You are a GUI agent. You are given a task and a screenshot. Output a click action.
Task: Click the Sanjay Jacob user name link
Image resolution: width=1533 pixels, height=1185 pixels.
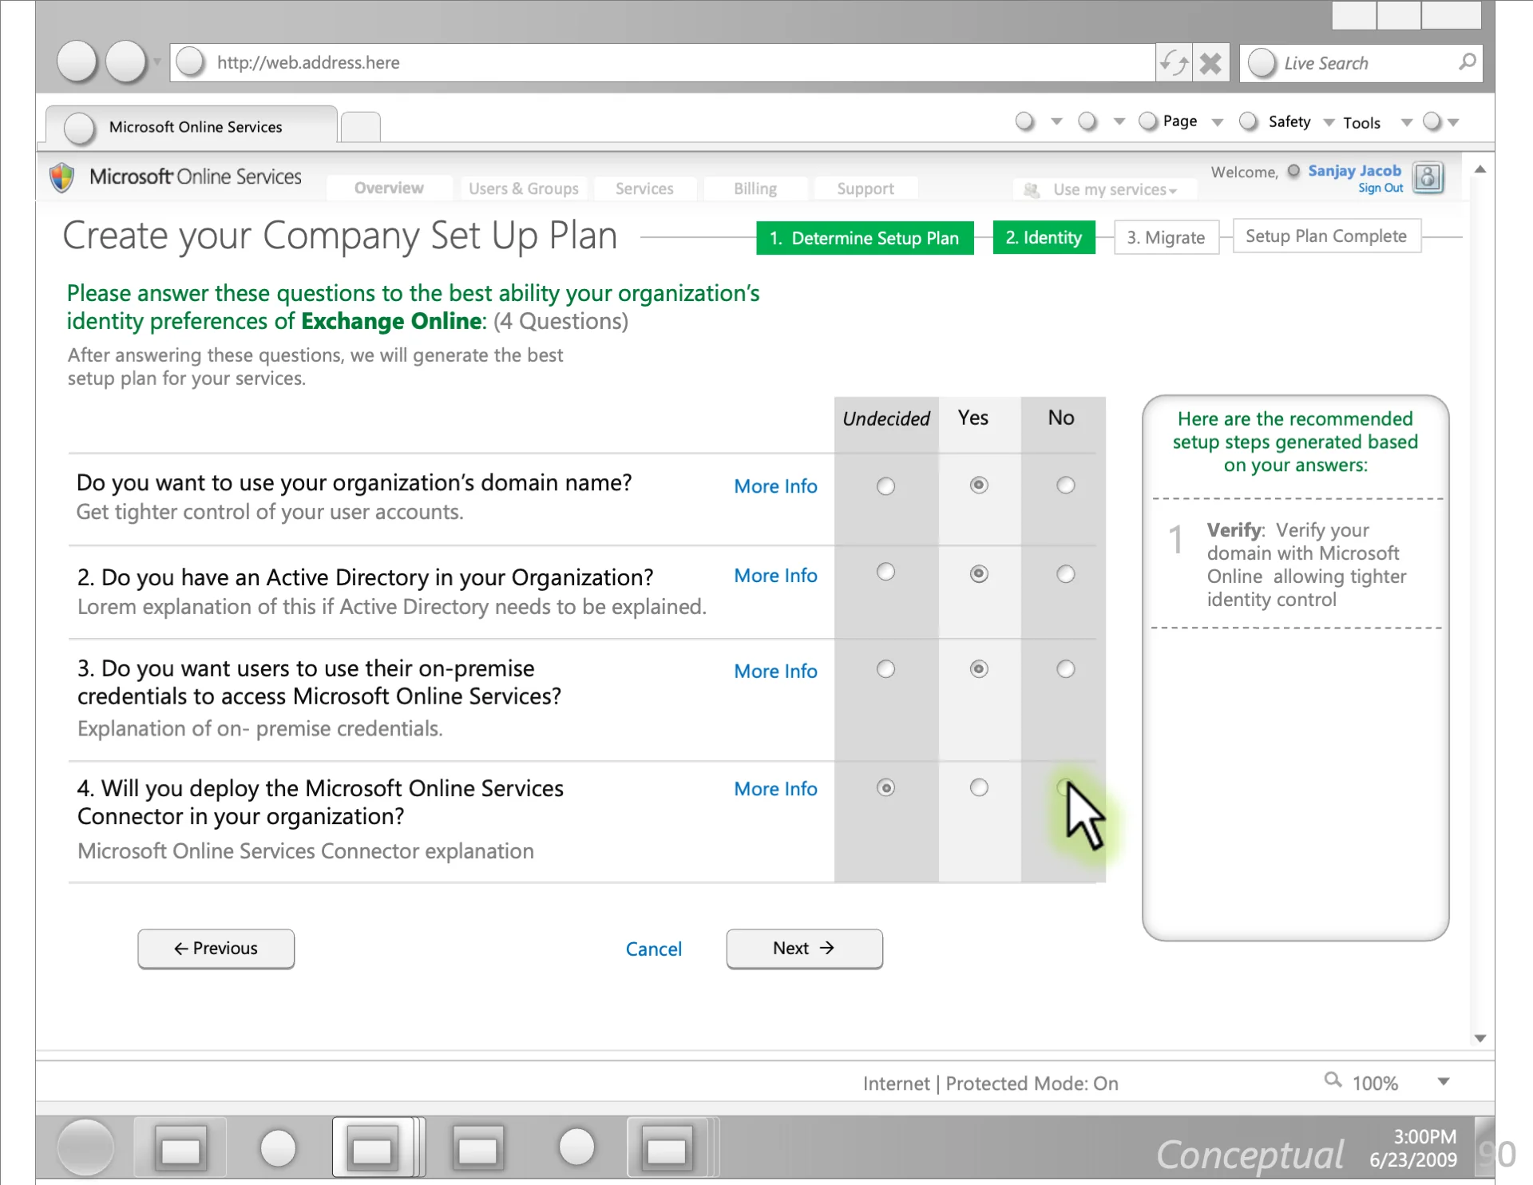1354,170
